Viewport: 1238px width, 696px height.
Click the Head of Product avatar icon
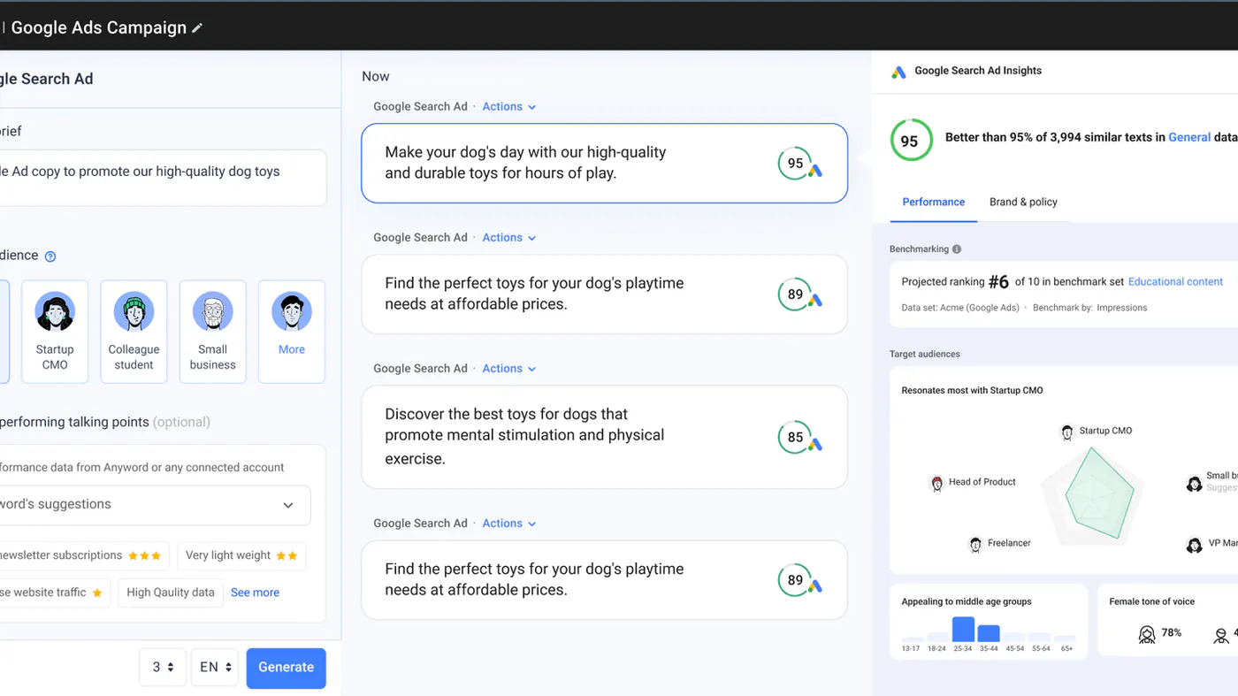coord(937,483)
